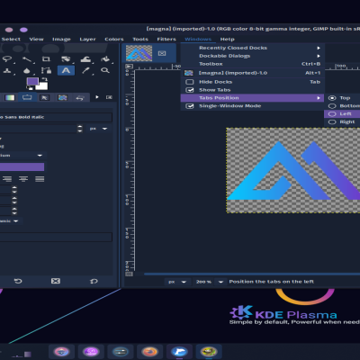
Task: Click the font size stepper arrows
Action: (80, 129)
